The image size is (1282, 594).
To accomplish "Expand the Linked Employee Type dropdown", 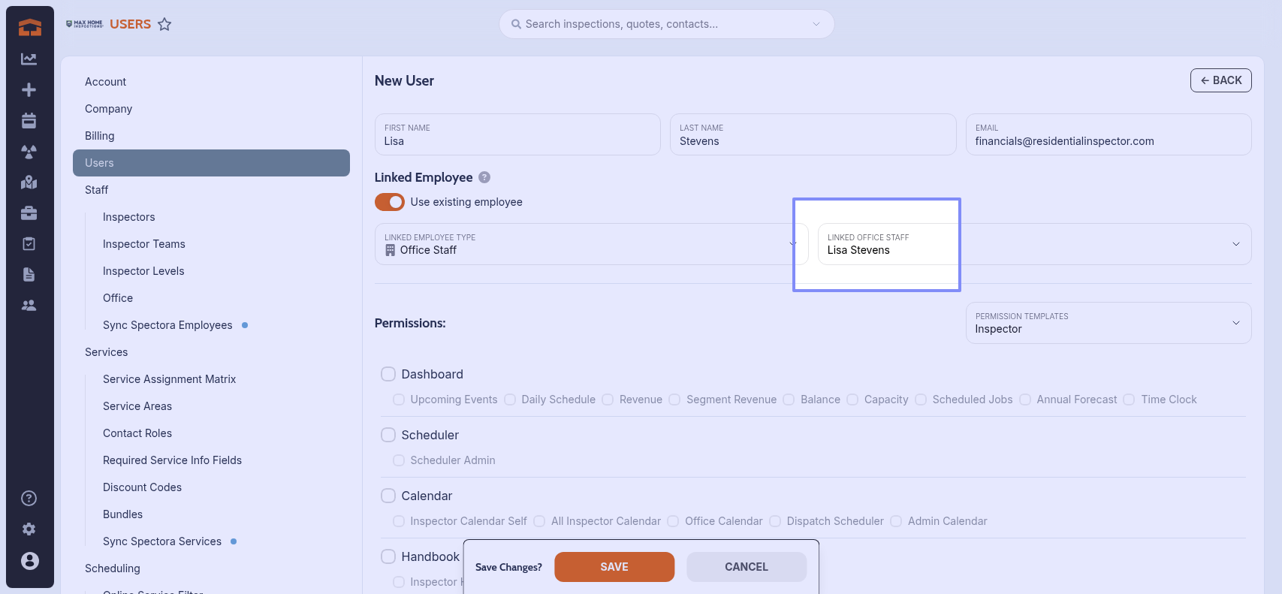I will click(590, 245).
